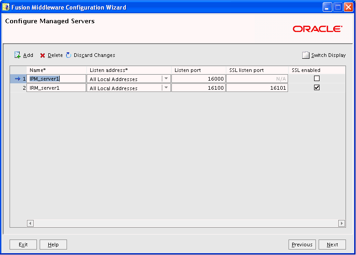
Task: Click the SSL enabled column header
Action: click(x=317, y=70)
